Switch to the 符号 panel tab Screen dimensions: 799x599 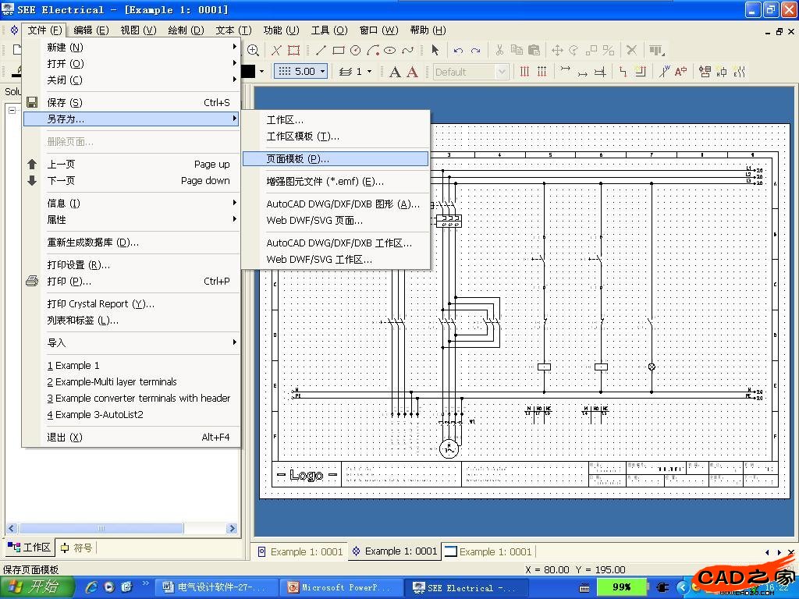click(76, 548)
